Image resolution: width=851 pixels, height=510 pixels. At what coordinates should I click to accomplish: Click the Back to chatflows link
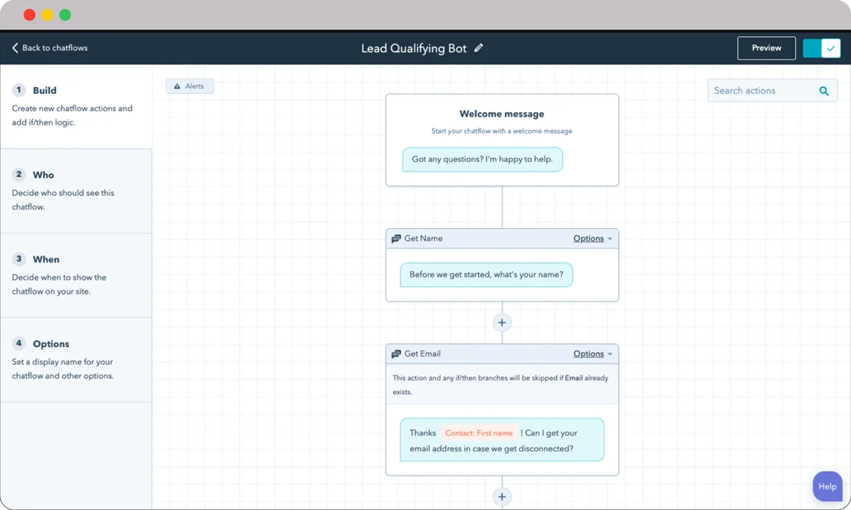tap(49, 48)
